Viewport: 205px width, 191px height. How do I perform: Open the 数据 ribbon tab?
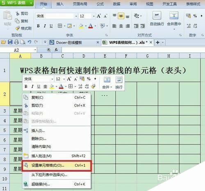pyautogui.click(x=116, y=4)
